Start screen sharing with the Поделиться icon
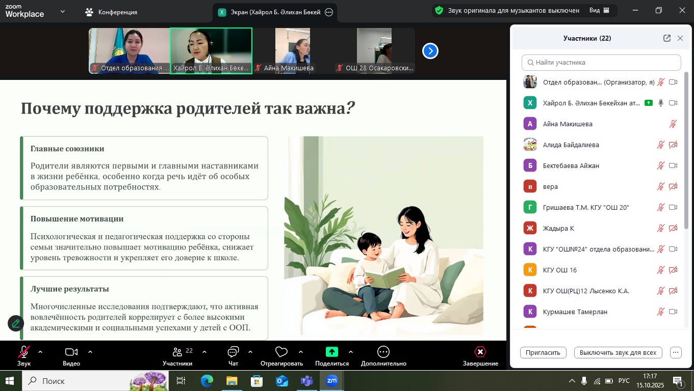This screenshot has height=391, width=694. pos(330,352)
